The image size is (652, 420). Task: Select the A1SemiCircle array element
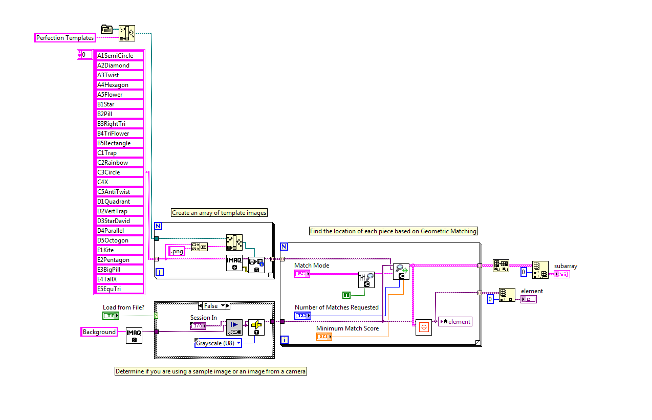120,56
